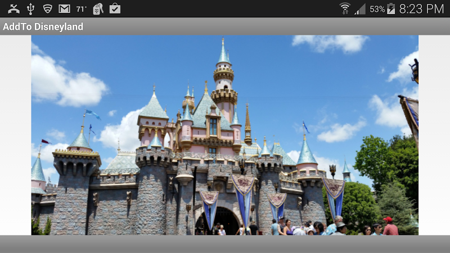This screenshot has height=253, width=450.
Task: Tap the 8:23 PM clock
Action: (x=421, y=9)
